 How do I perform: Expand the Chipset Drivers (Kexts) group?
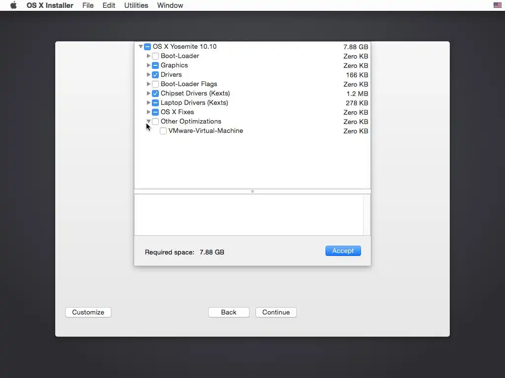coord(148,93)
